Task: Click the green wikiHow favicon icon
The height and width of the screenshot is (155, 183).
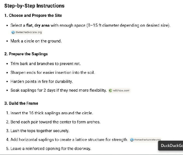Action: (x=110, y=90)
